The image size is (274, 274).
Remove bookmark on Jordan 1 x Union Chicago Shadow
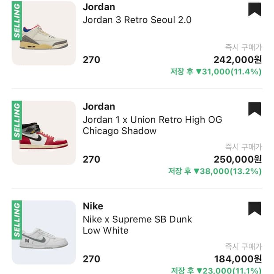pyautogui.click(x=255, y=109)
